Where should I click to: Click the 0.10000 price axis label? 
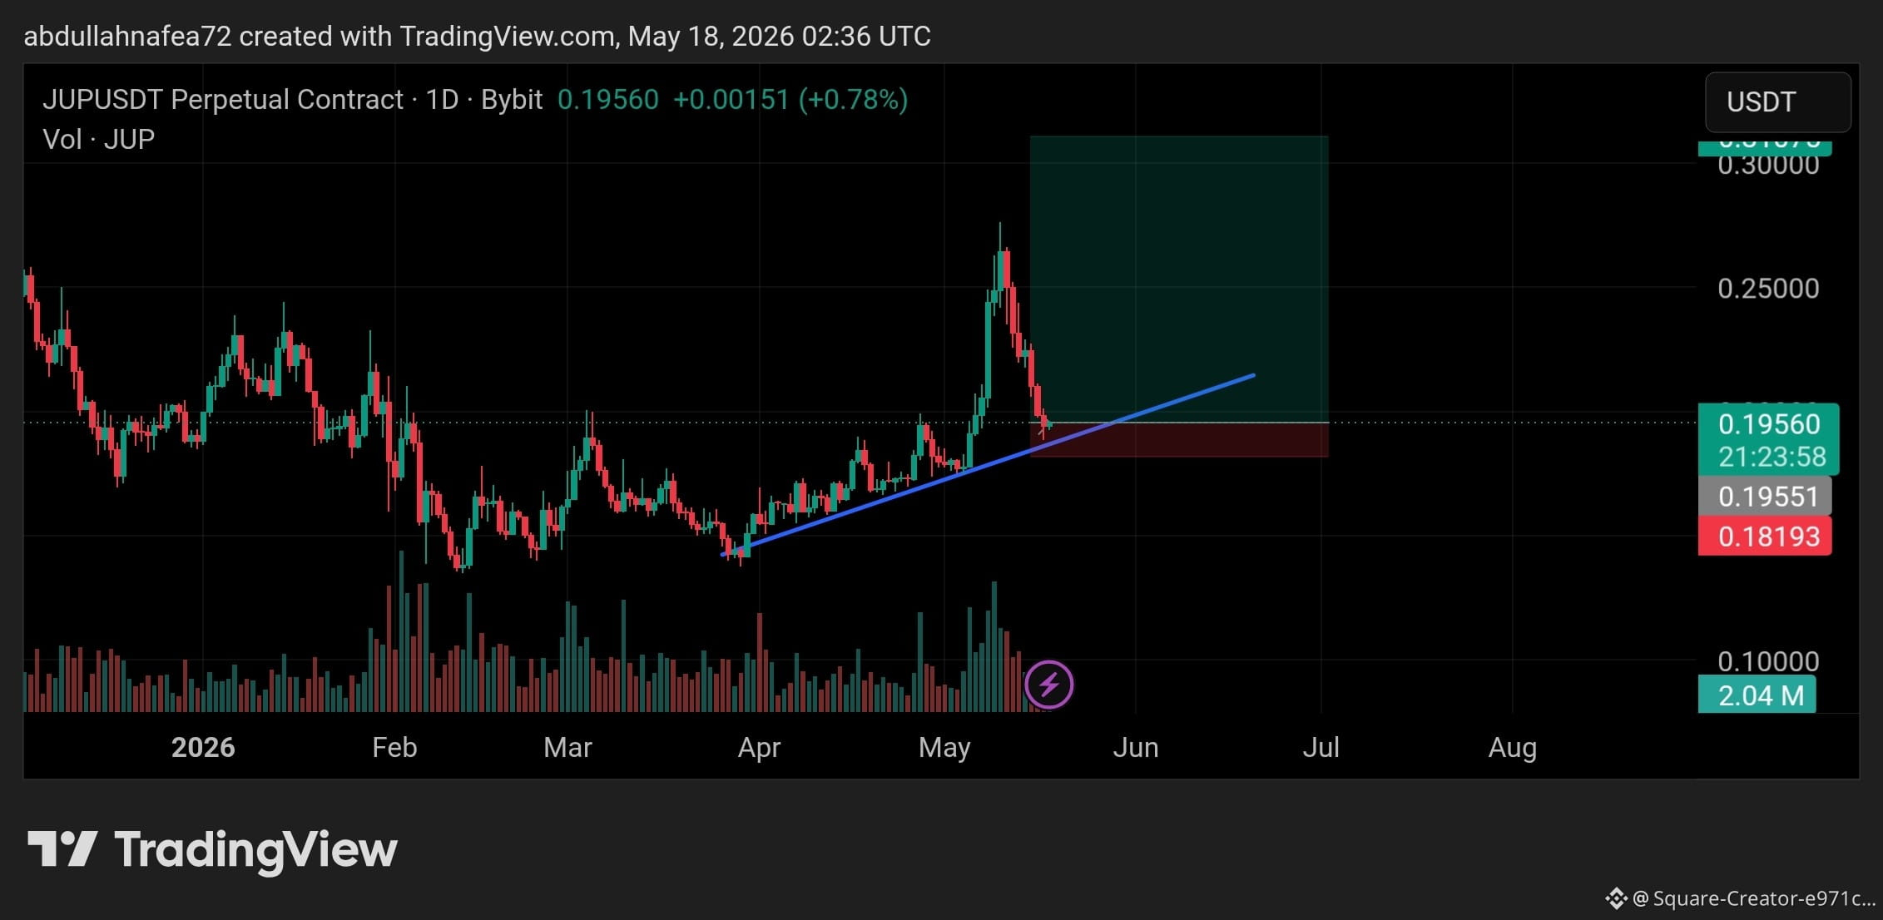[1768, 661]
